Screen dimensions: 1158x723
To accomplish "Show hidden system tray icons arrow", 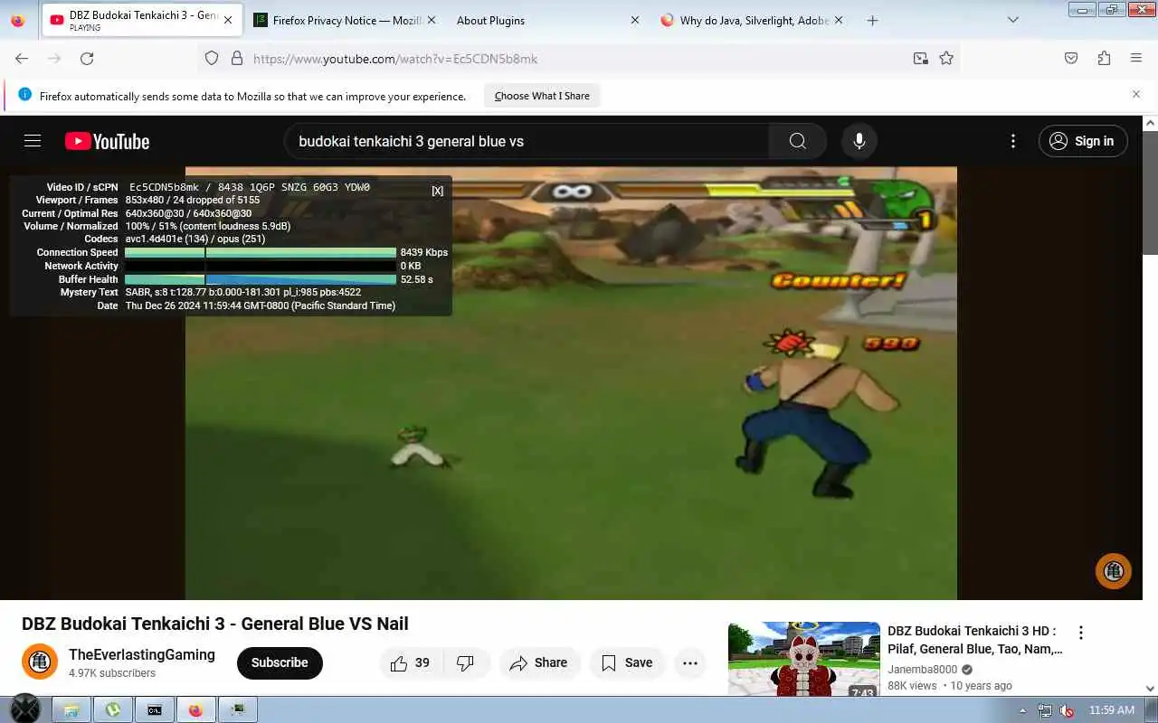I will tap(1023, 710).
